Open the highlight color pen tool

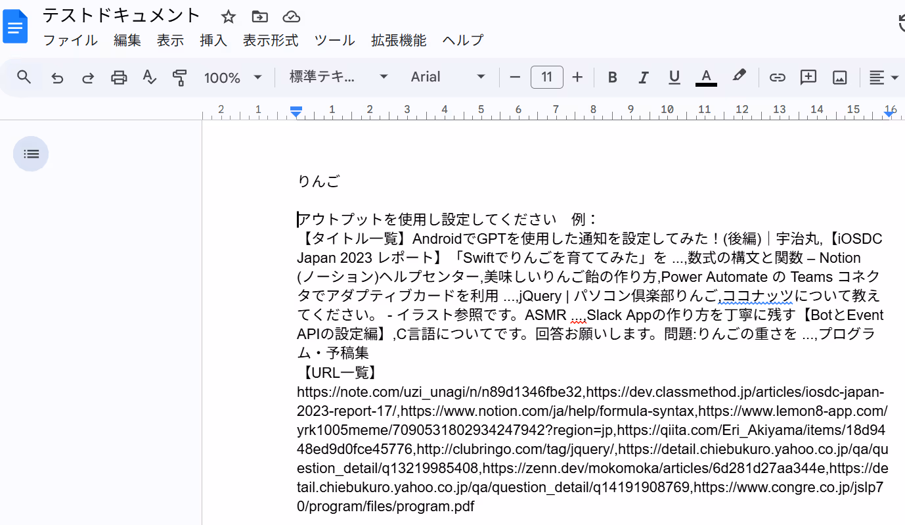coord(739,76)
